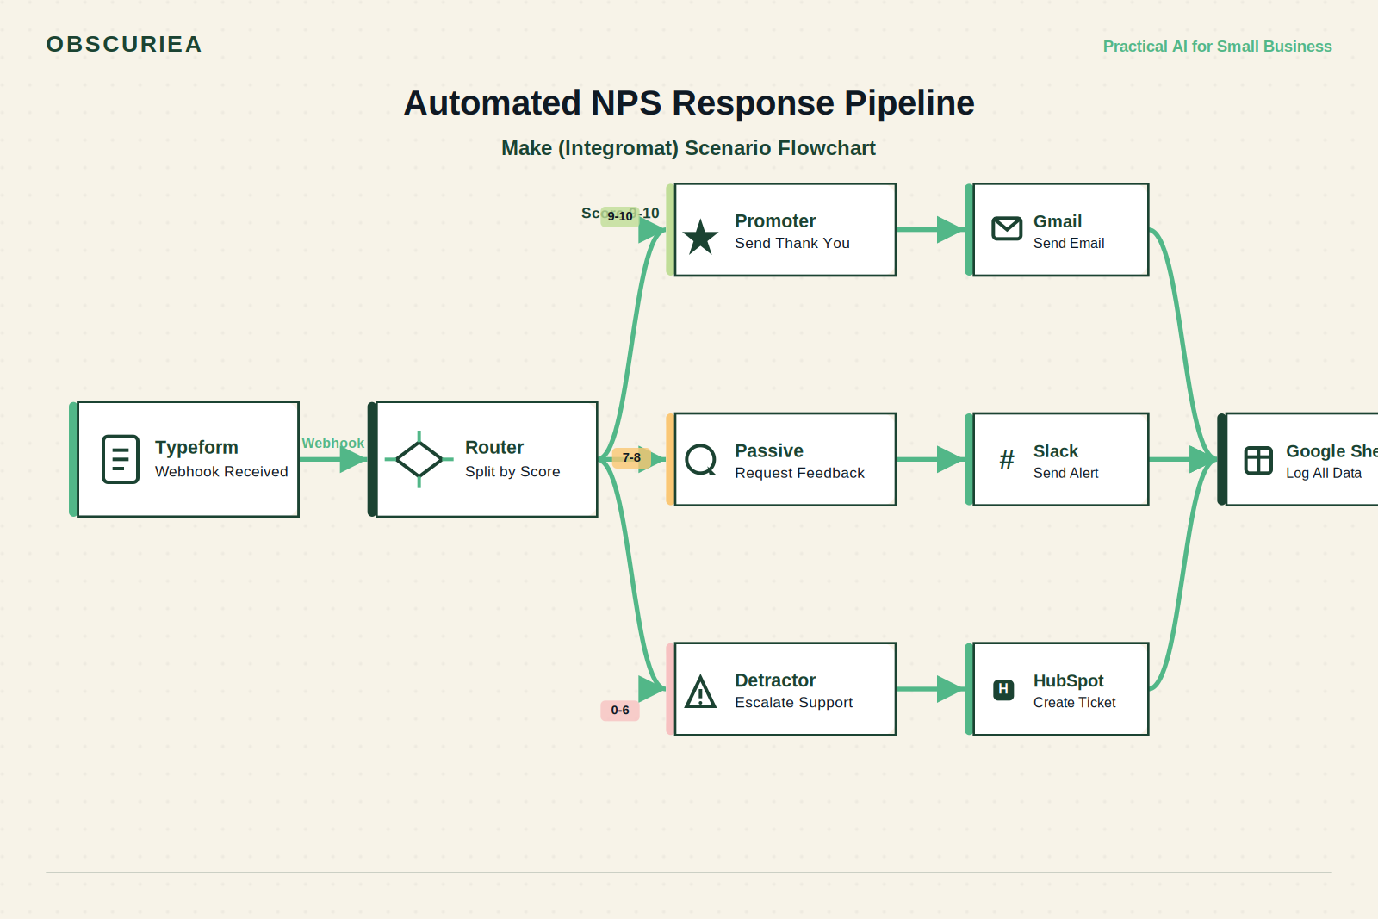Click the Send Thank You text

(x=792, y=243)
